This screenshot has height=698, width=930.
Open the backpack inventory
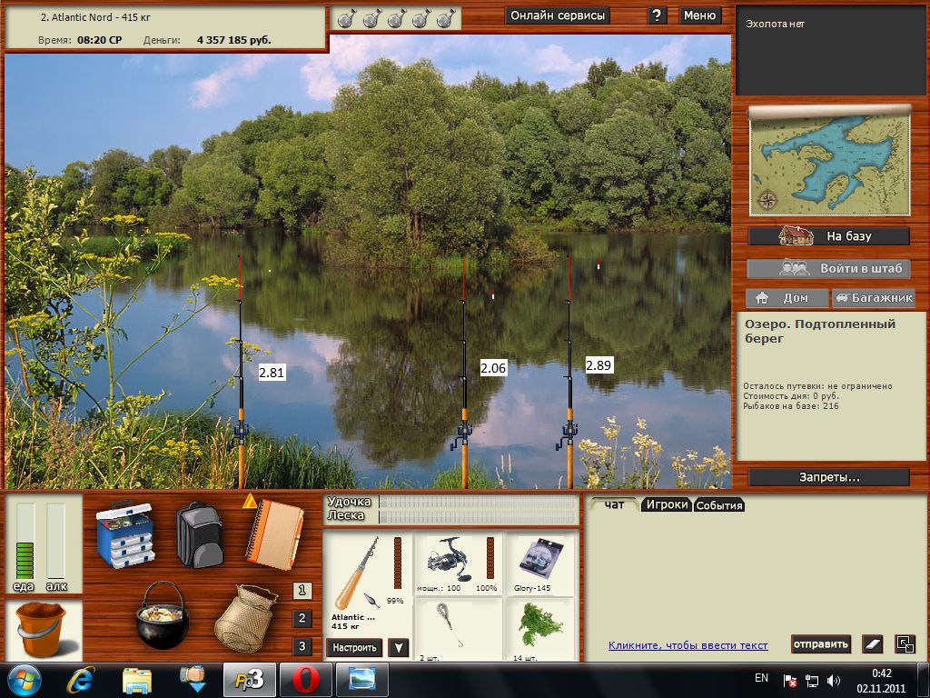[x=199, y=534]
